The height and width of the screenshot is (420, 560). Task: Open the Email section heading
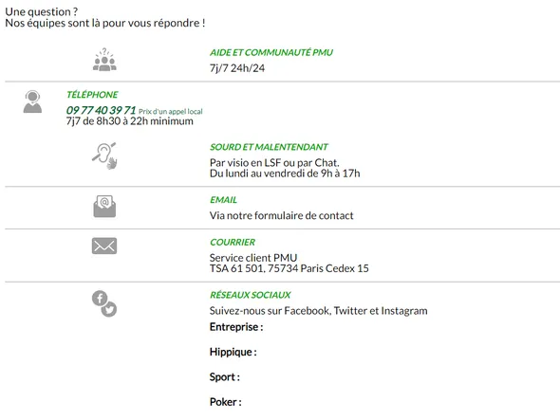pyautogui.click(x=223, y=200)
